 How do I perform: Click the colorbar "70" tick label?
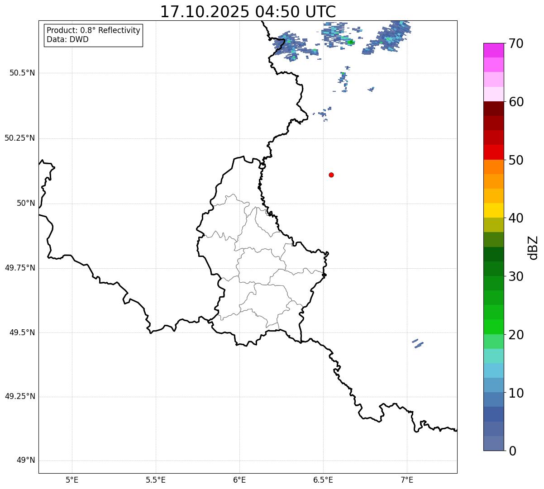(x=516, y=43)
